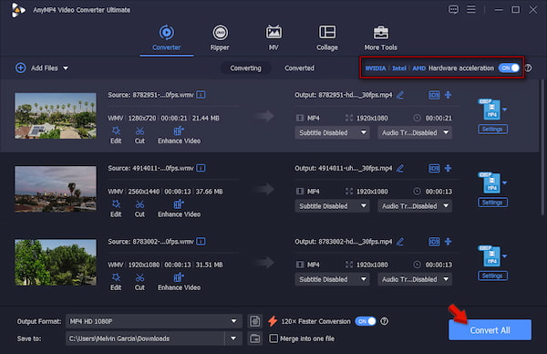Enhance Video for 8783002 file
The height and width of the screenshot is (354, 547).
click(x=179, y=282)
